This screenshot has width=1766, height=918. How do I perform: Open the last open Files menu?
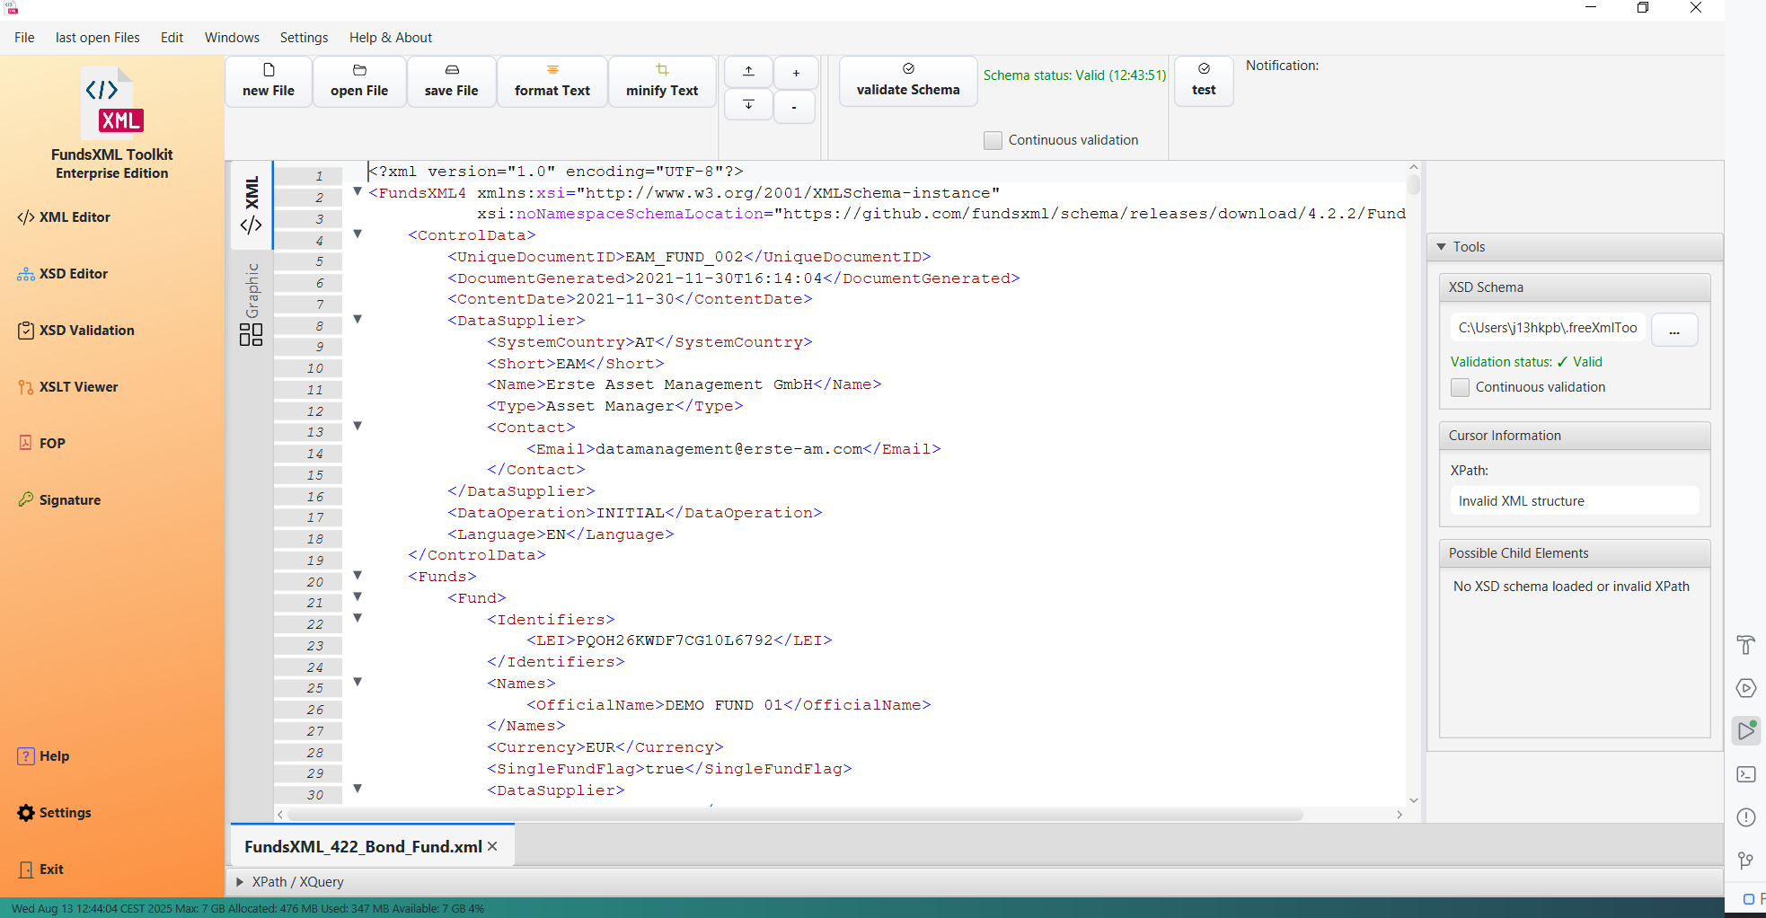[x=98, y=38]
